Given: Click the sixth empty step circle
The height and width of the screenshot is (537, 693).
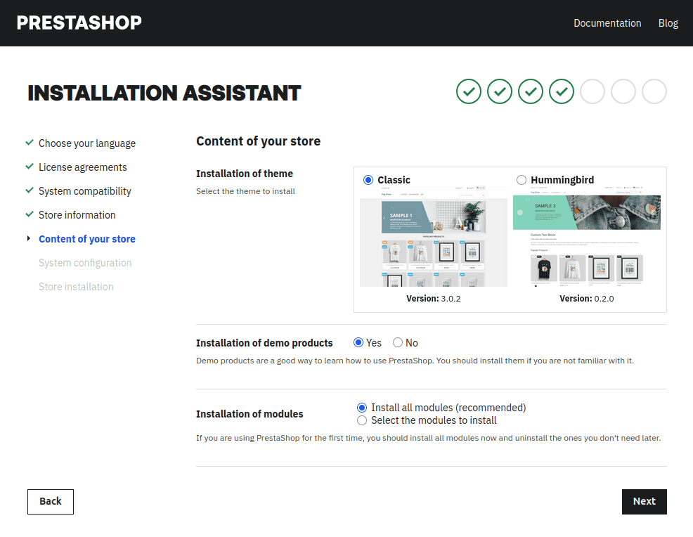Looking at the screenshot, I should pos(623,91).
